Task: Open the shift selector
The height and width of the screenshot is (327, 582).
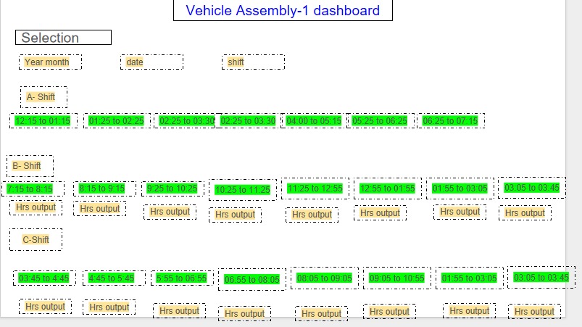Action: [253, 62]
